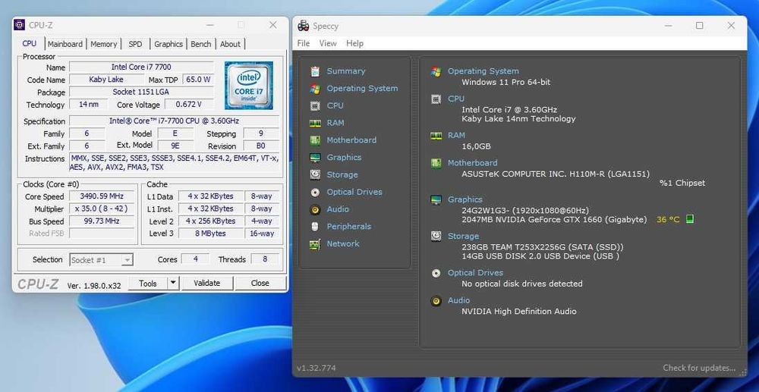Viewport: 759px width, 392px height.
Task: Click the Tools button in CPU-Z
Action: tap(148, 284)
